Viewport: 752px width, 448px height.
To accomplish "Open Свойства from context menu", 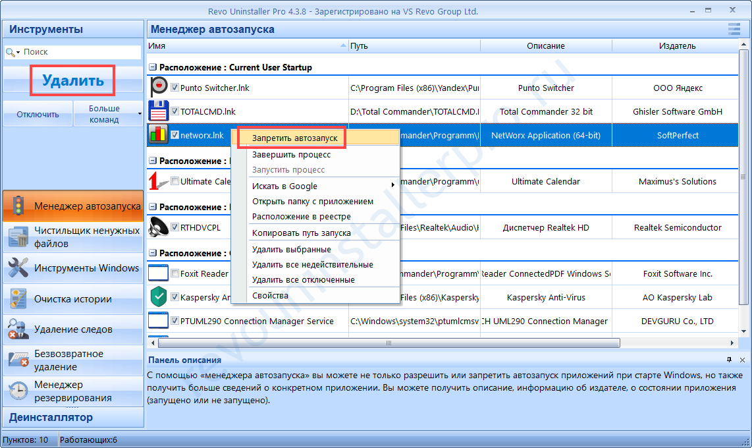I will 315,295.
